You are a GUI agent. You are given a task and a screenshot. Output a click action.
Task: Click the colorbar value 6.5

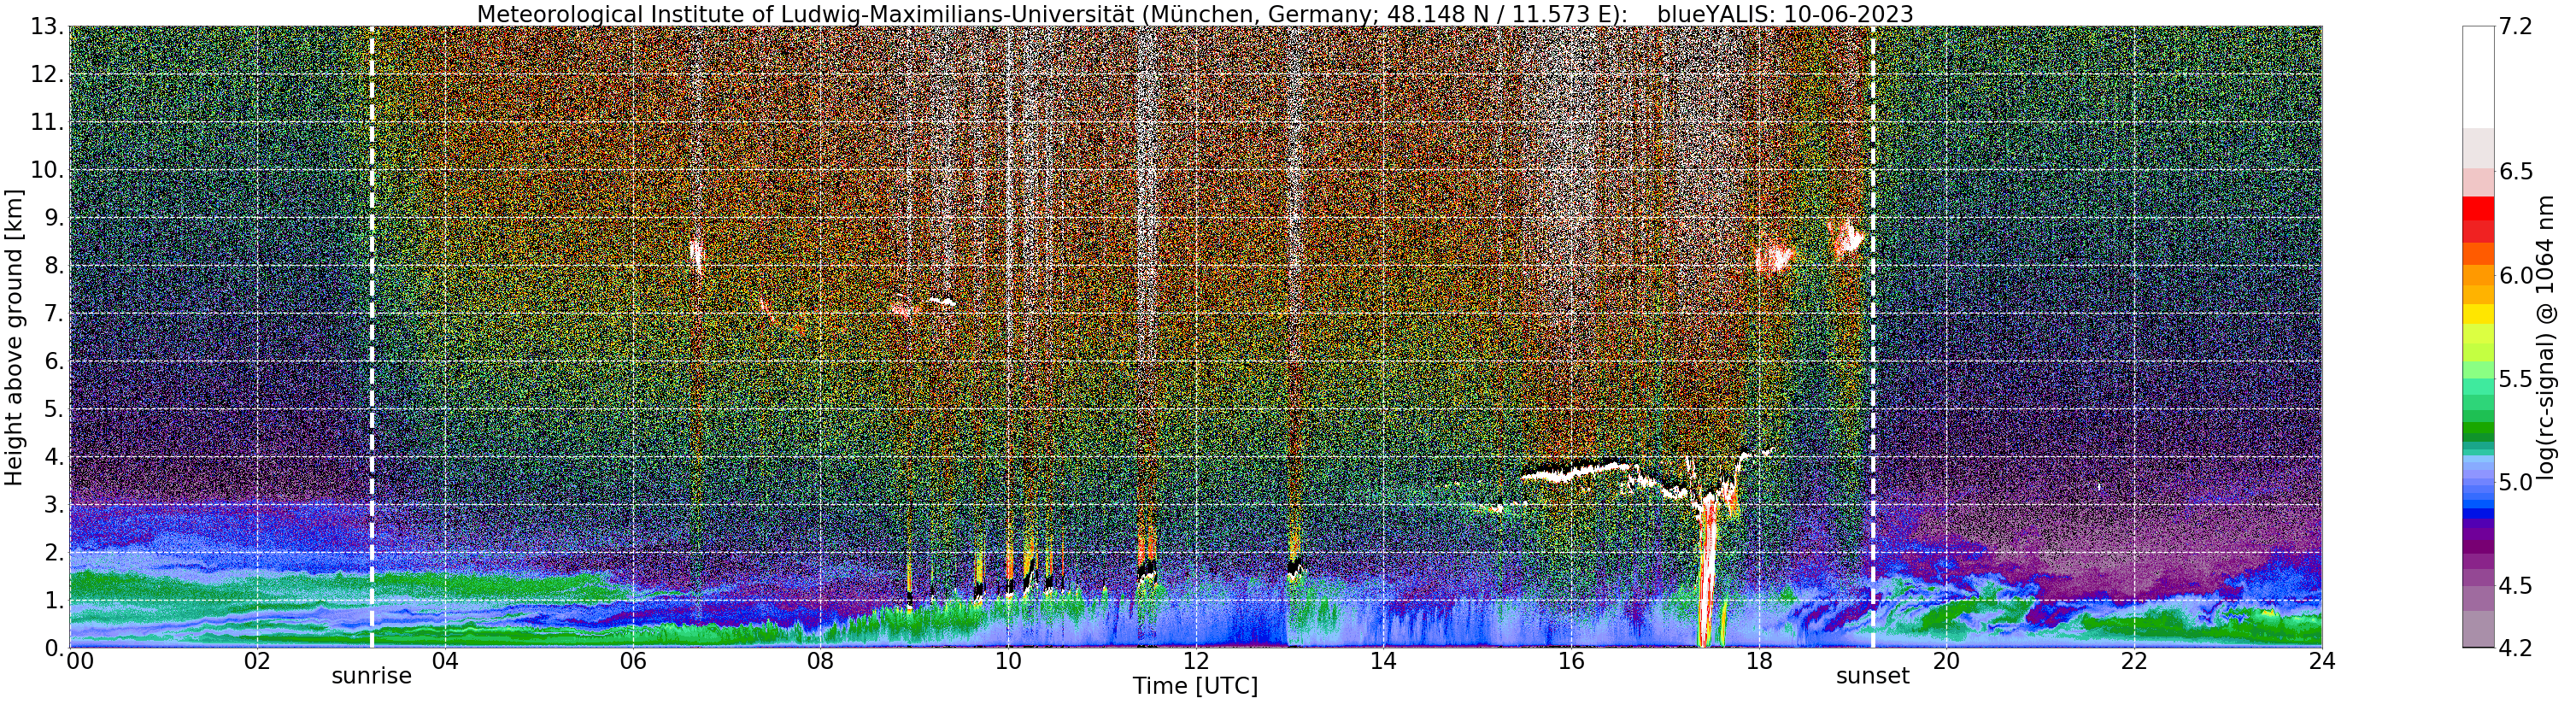click(2515, 172)
